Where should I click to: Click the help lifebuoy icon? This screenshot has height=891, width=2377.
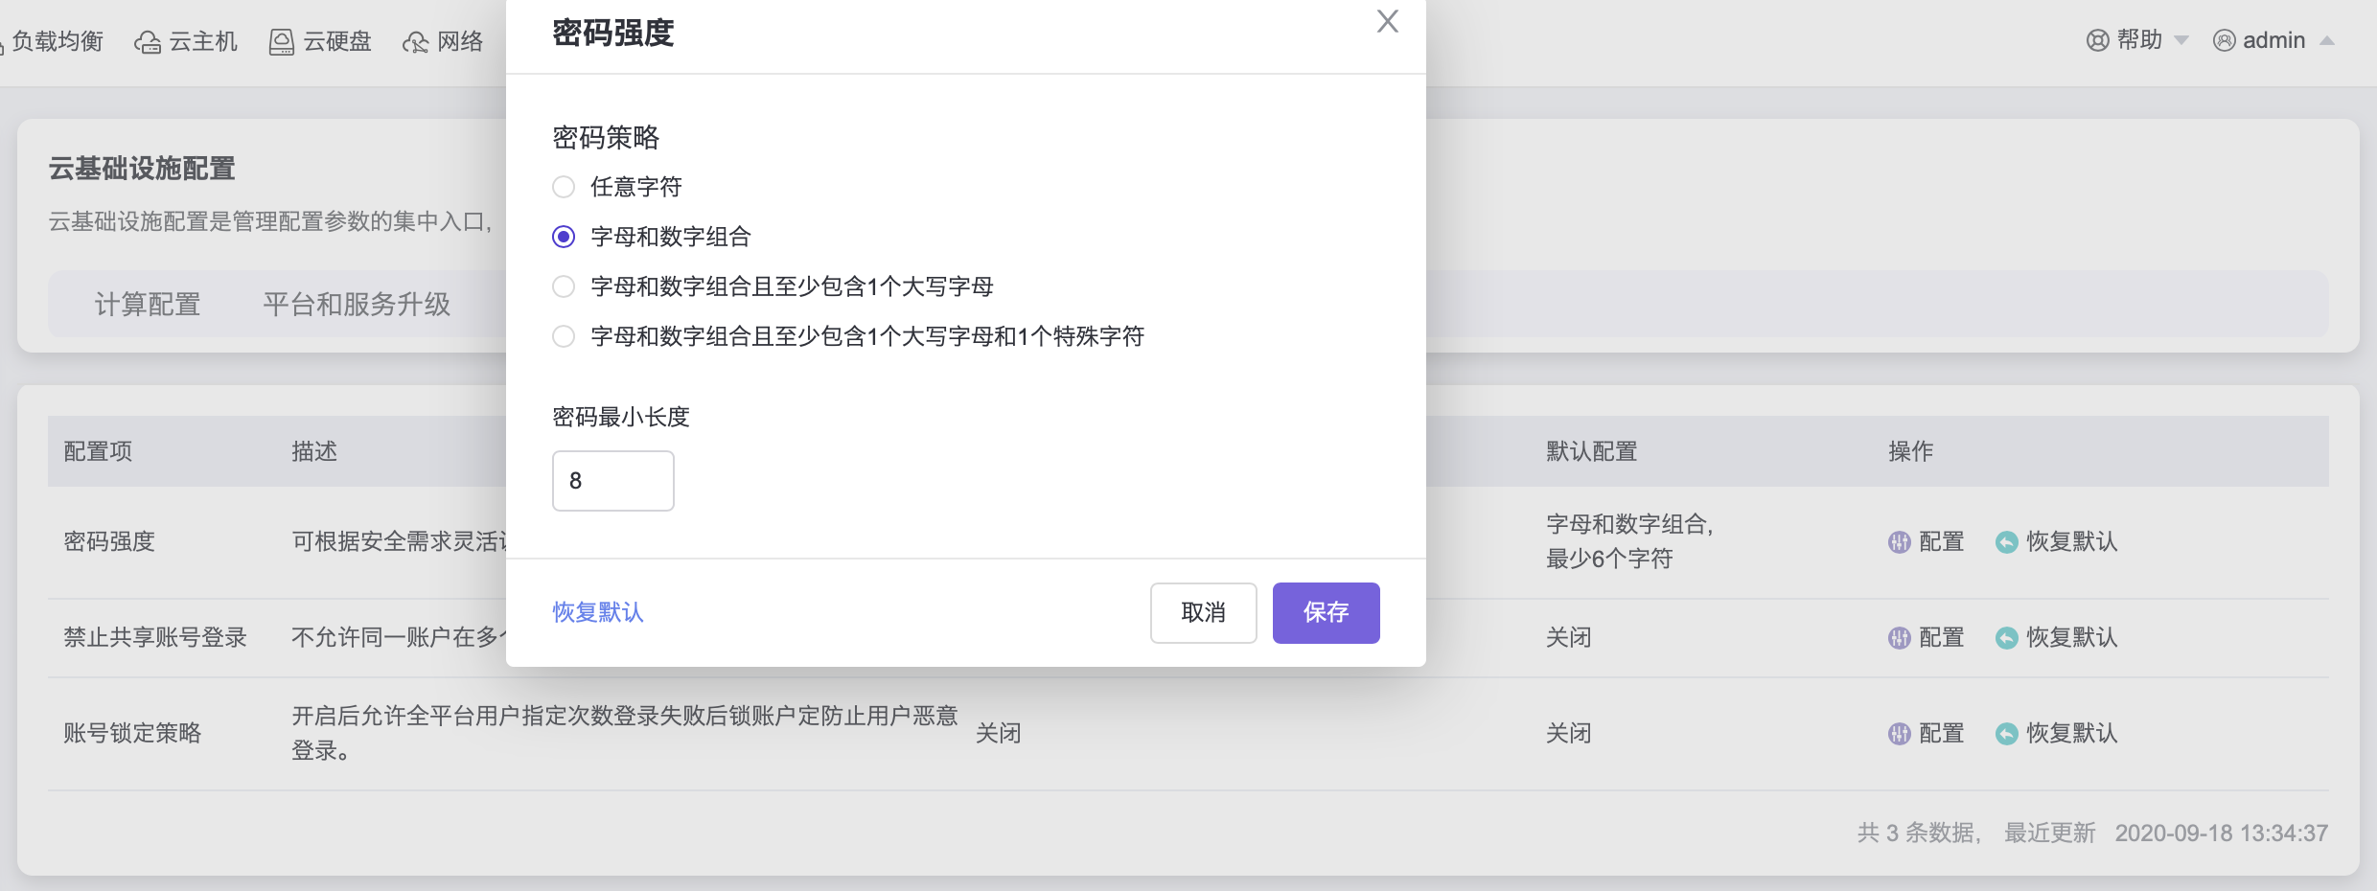click(2097, 40)
